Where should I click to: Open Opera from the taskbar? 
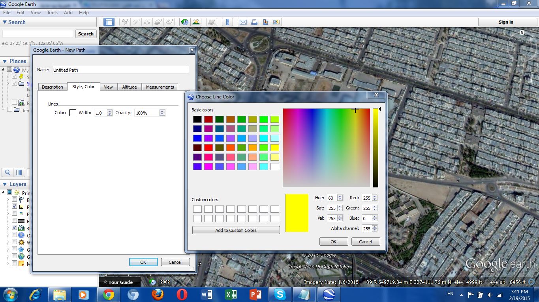tap(182, 295)
